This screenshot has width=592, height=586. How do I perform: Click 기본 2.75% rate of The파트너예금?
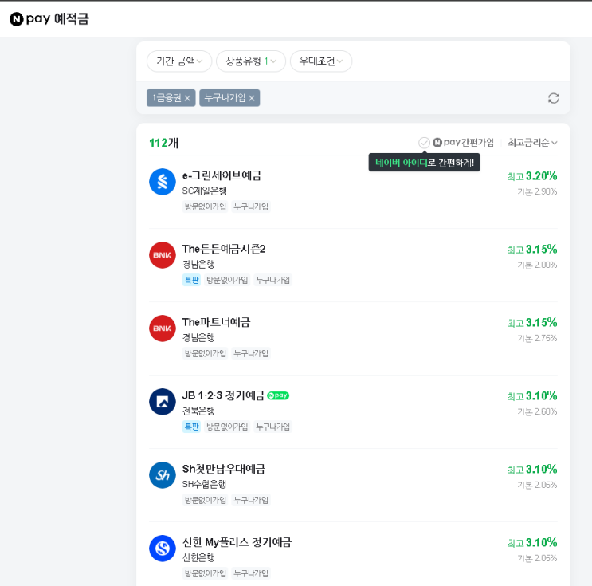click(537, 338)
